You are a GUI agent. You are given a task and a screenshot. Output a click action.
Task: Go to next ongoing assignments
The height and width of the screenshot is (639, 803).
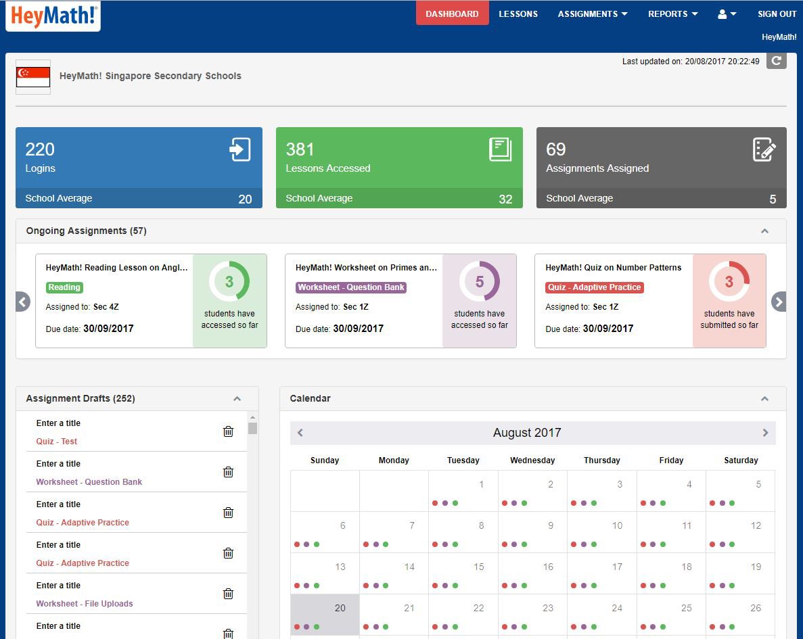point(779,302)
